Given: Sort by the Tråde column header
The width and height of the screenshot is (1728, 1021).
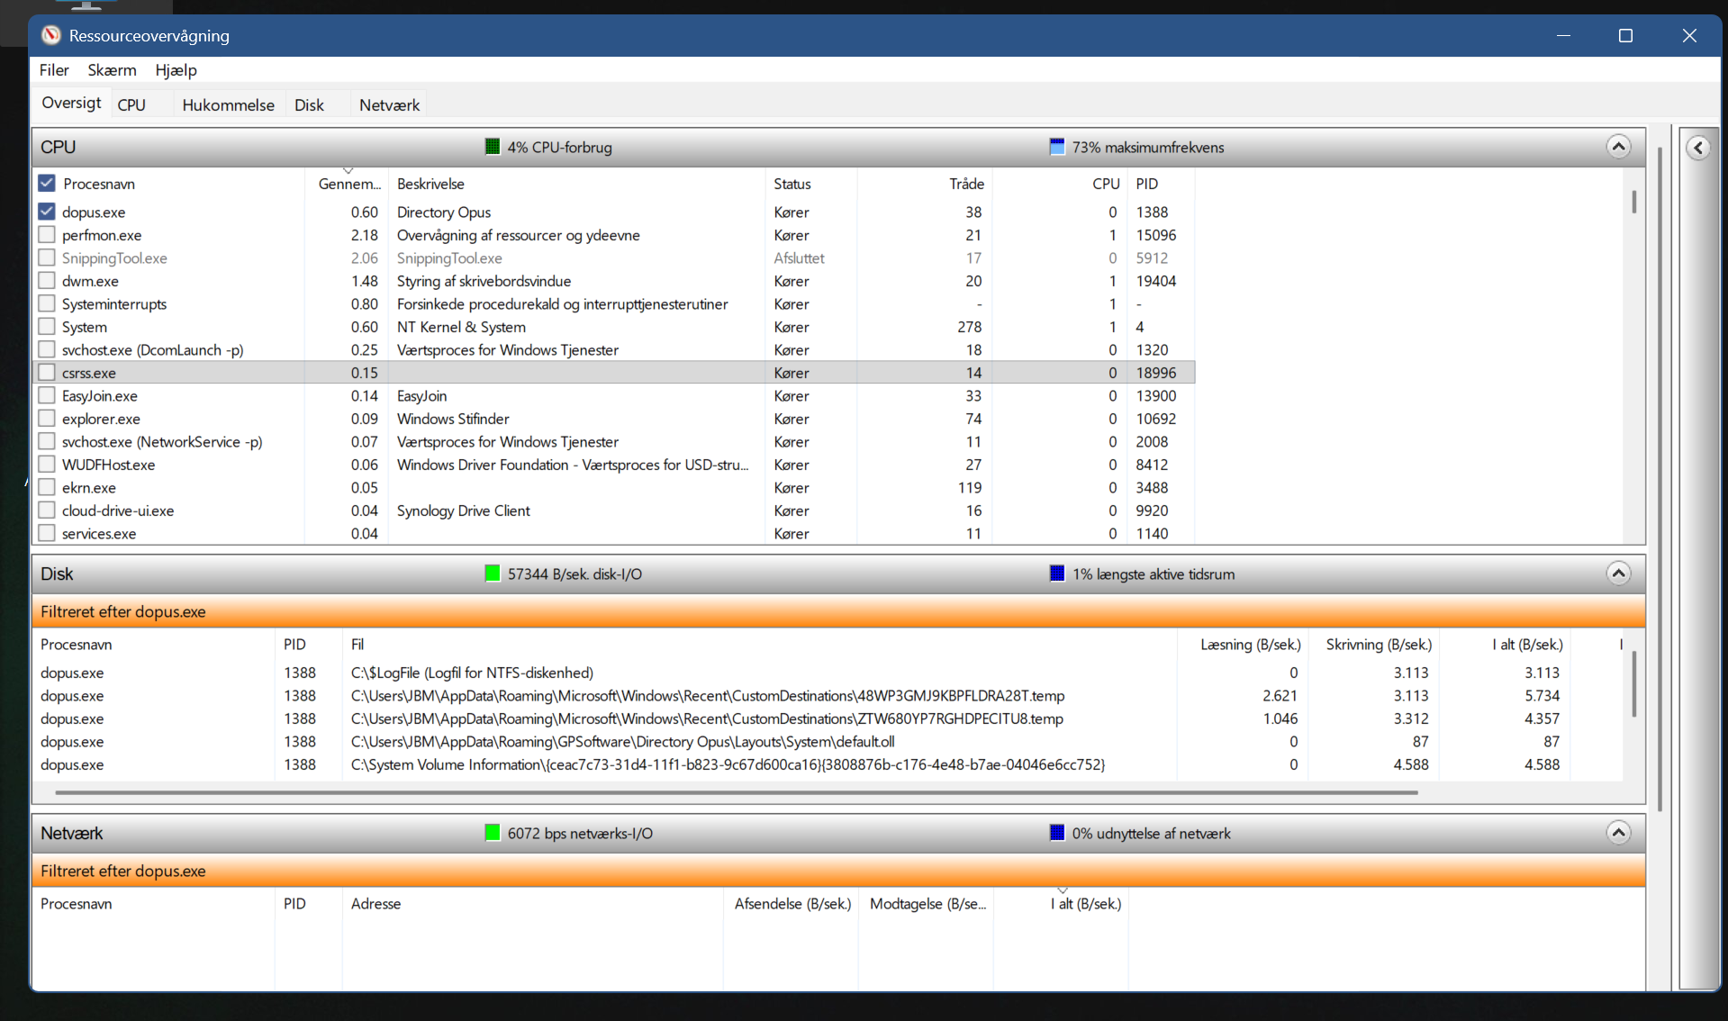Looking at the screenshot, I should pos(965,184).
